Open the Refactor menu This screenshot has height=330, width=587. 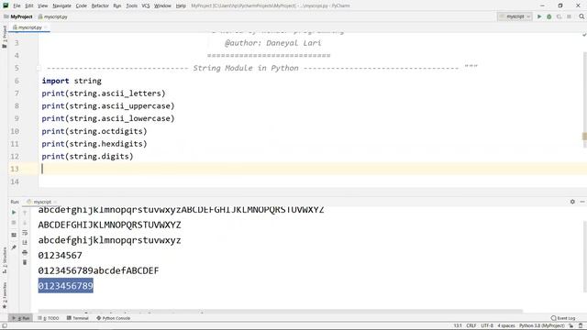click(100, 5)
